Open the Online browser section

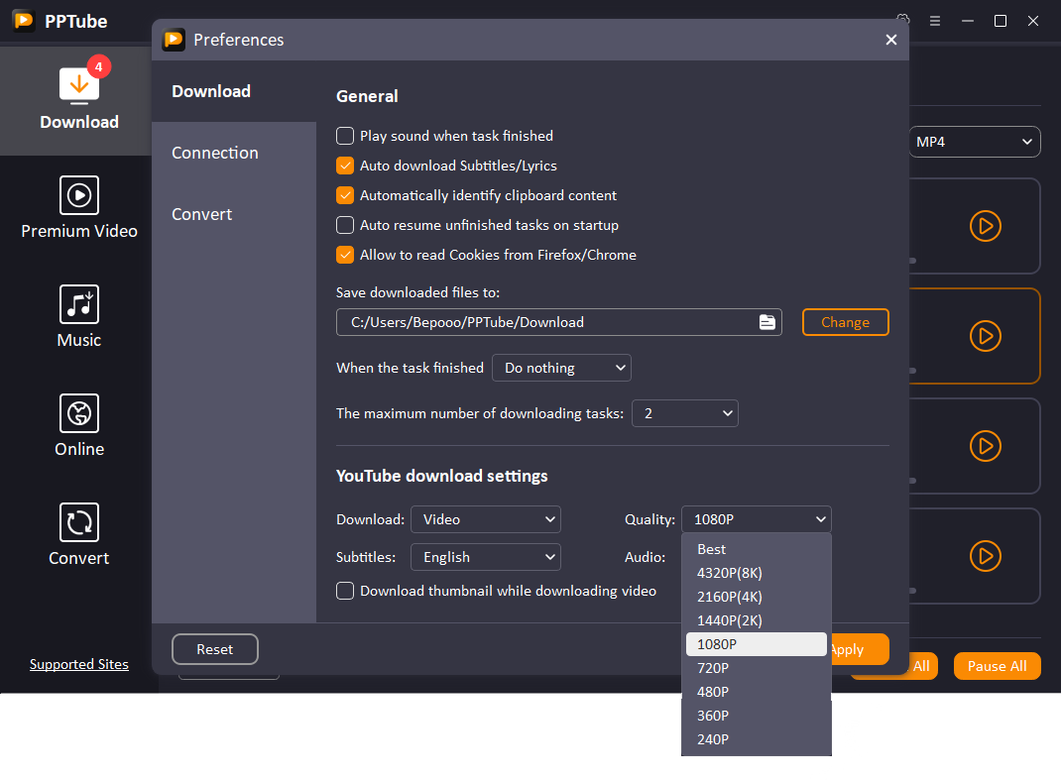(x=78, y=426)
